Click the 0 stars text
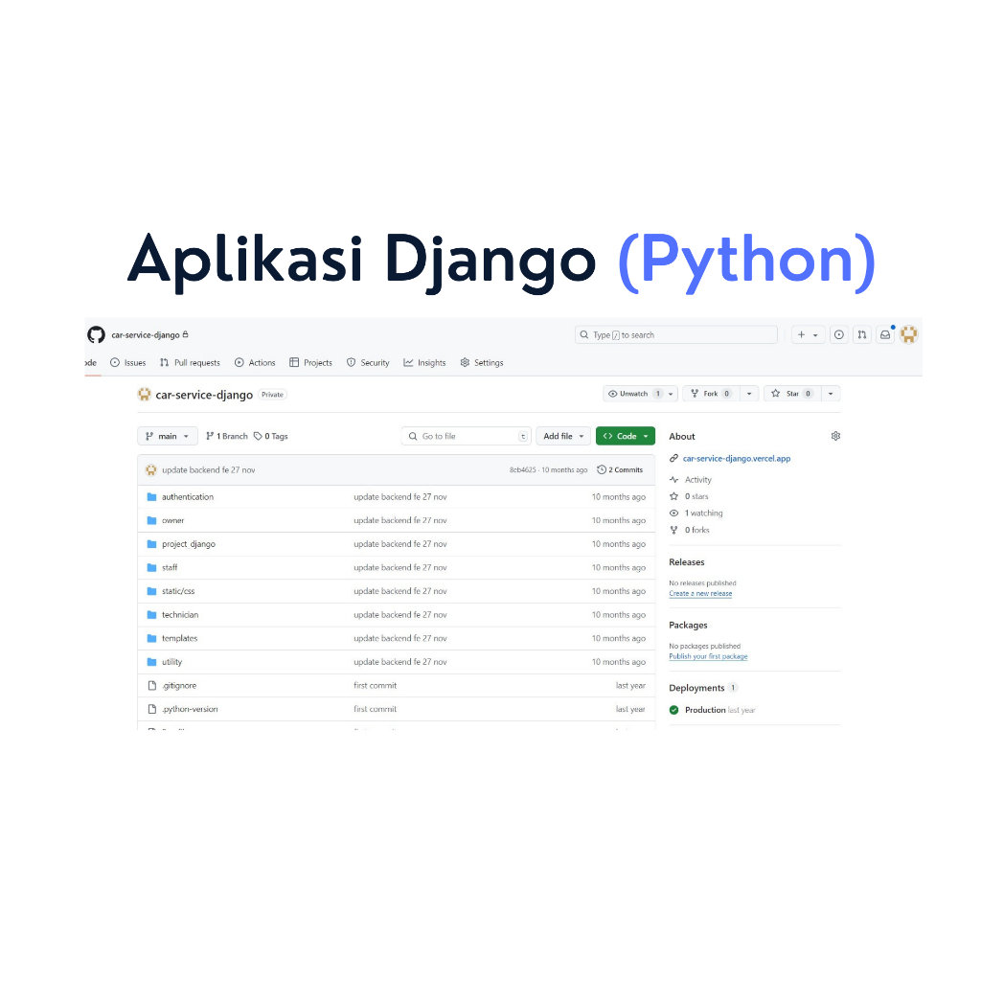This screenshot has height=981, width=981. tap(696, 496)
